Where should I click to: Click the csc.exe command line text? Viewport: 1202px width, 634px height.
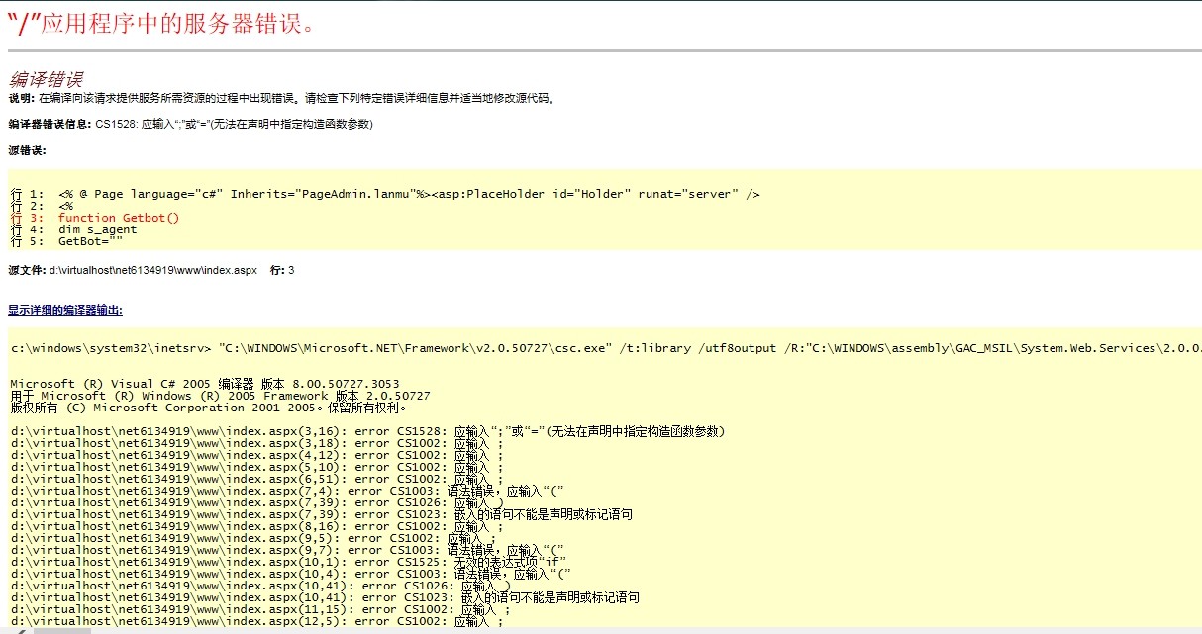[x=594, y=348]
